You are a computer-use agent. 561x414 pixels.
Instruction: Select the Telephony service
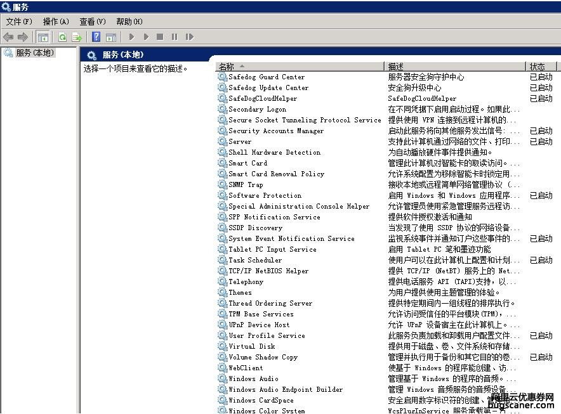click(x=246, y=281)
